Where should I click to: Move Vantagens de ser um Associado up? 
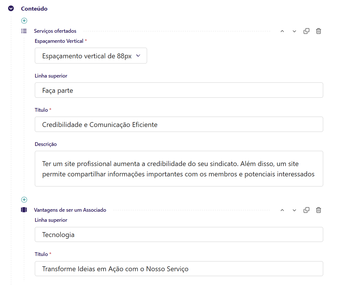coord(282,210)
